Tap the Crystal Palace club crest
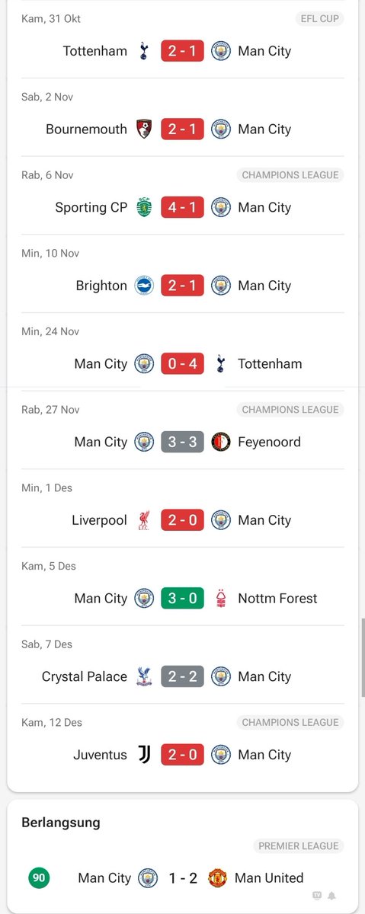 144,676
